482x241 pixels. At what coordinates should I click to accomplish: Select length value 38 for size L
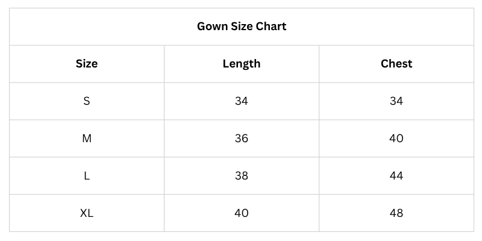[242, 176]
